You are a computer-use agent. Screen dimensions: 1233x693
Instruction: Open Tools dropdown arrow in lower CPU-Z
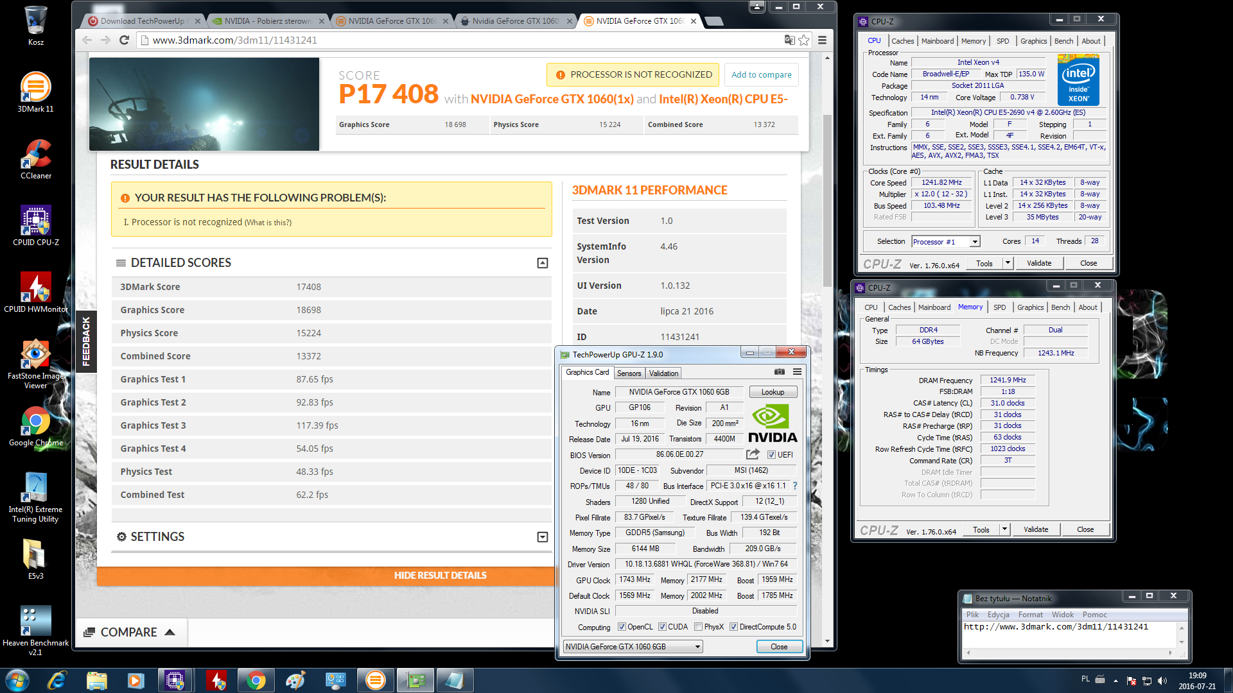click(1004, 529)
